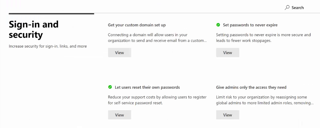Click the Sign-in and security section heading
Image resolution: width=320 pixels, height=128 pixels.
coord(34,29)
